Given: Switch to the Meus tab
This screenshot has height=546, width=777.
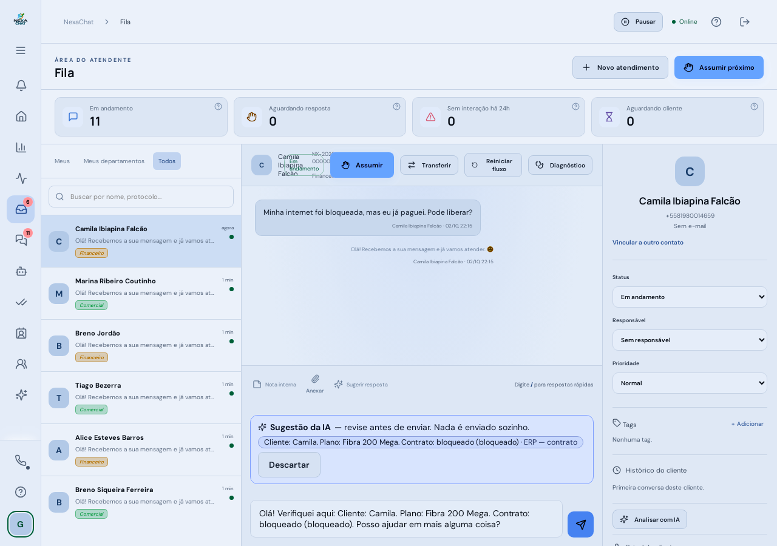Looking at the screenshot, I should 62,161.
